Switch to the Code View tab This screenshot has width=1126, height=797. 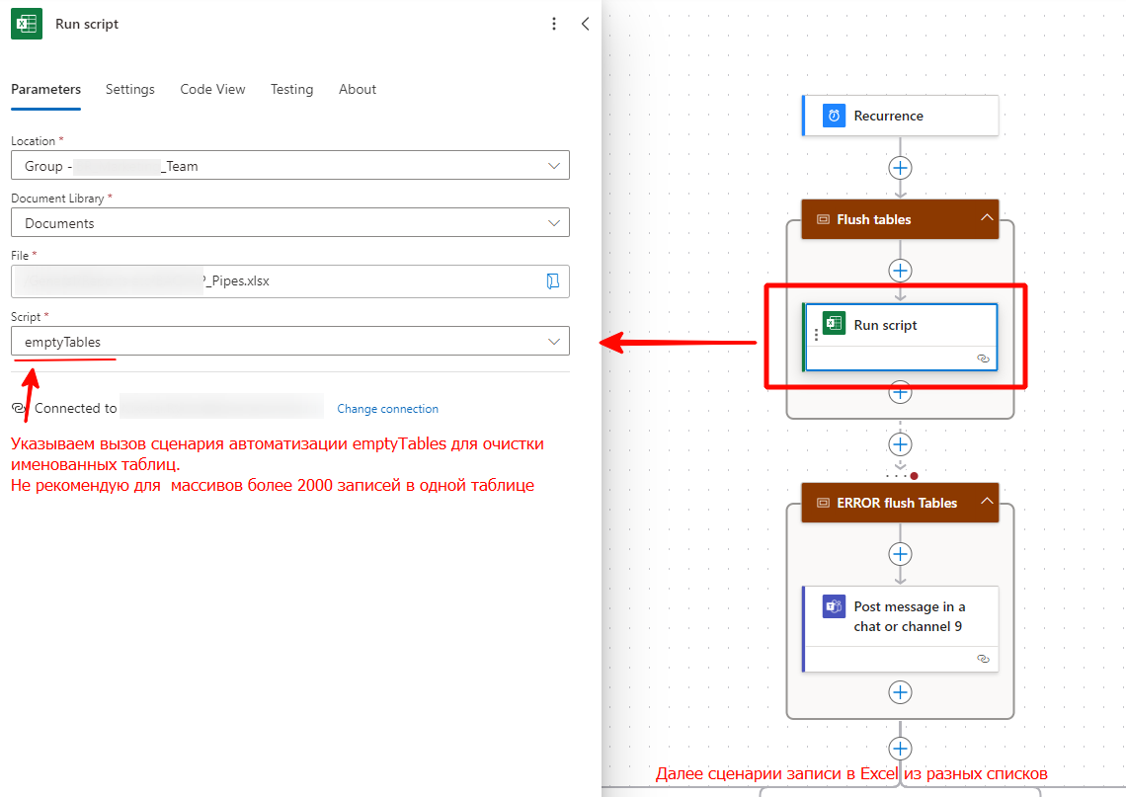[x=212, y=89]
